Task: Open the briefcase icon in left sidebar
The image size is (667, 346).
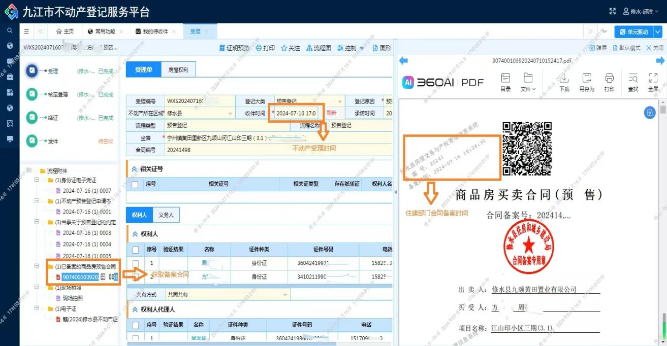Action: (x=10, y=77)
